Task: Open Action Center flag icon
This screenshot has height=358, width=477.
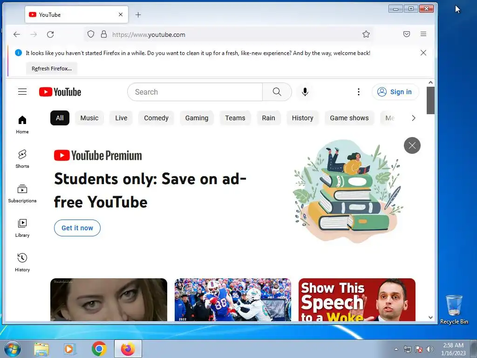Action: 419,349
